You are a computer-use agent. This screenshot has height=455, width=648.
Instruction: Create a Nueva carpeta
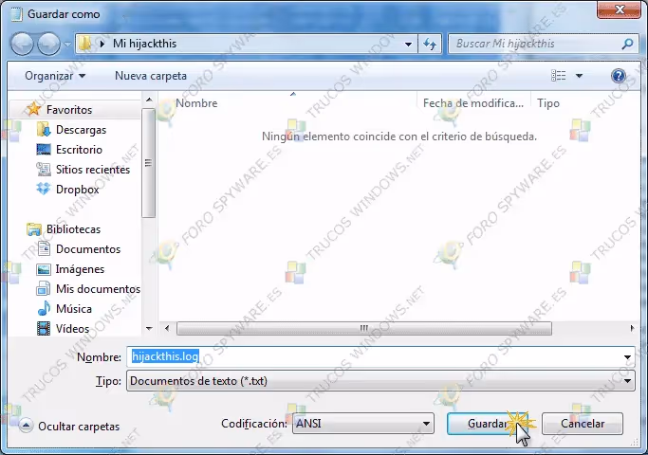pyautogui.click(x=151, y=76)
